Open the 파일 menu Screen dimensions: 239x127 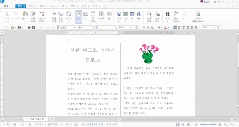tap(6, 6)
